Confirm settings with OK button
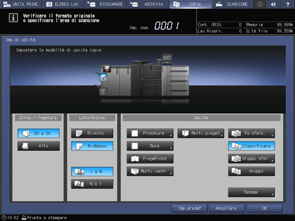 [x=264, y=208]
